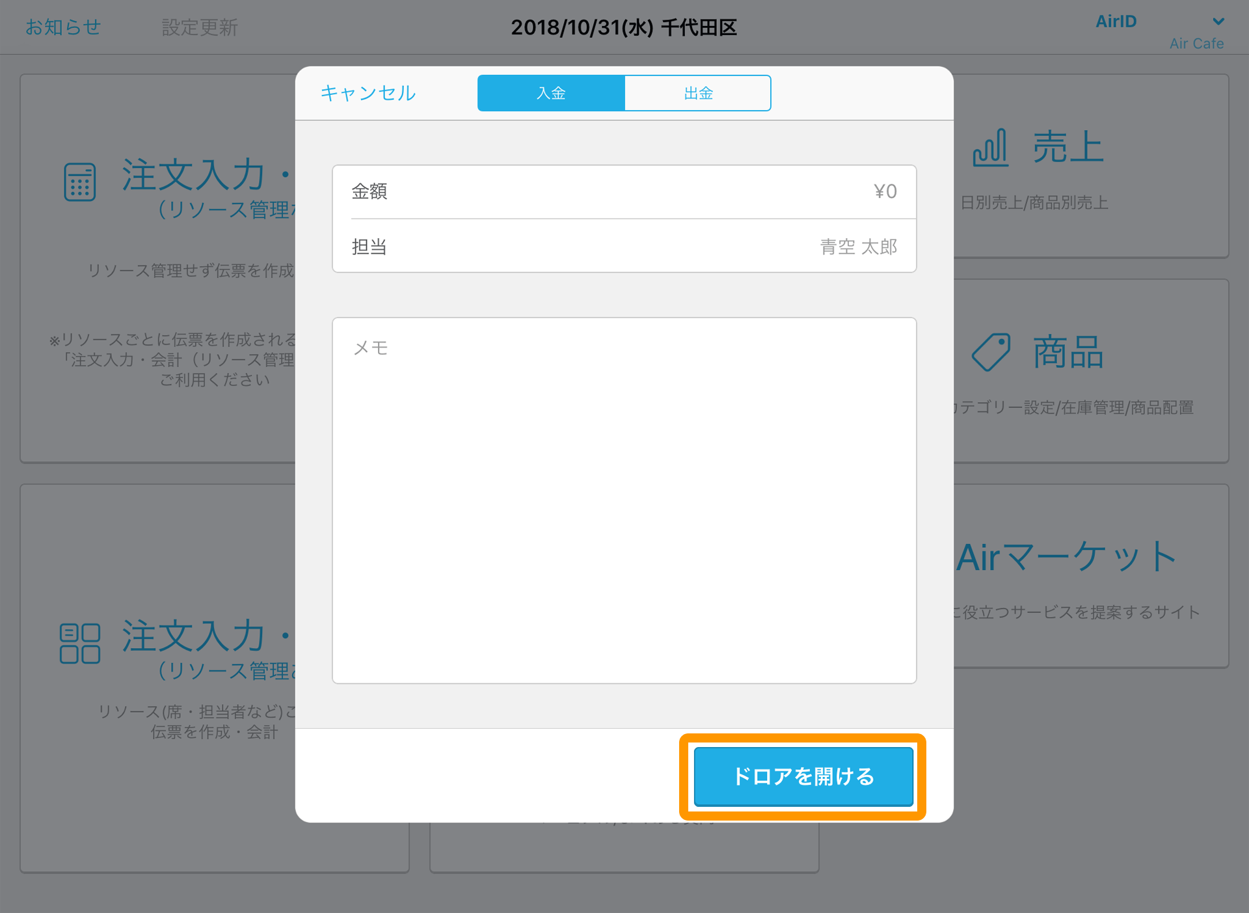Click リソース管理せず伝票を作成 description text
The height and width of the screenshot is (913, 1249).
[x=191, y=270]
